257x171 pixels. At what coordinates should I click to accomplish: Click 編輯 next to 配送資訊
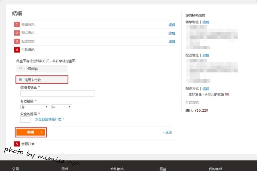pos(172,33)
